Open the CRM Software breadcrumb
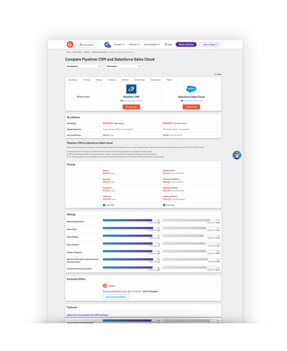 pyautogui.click(x=77, y=52)
